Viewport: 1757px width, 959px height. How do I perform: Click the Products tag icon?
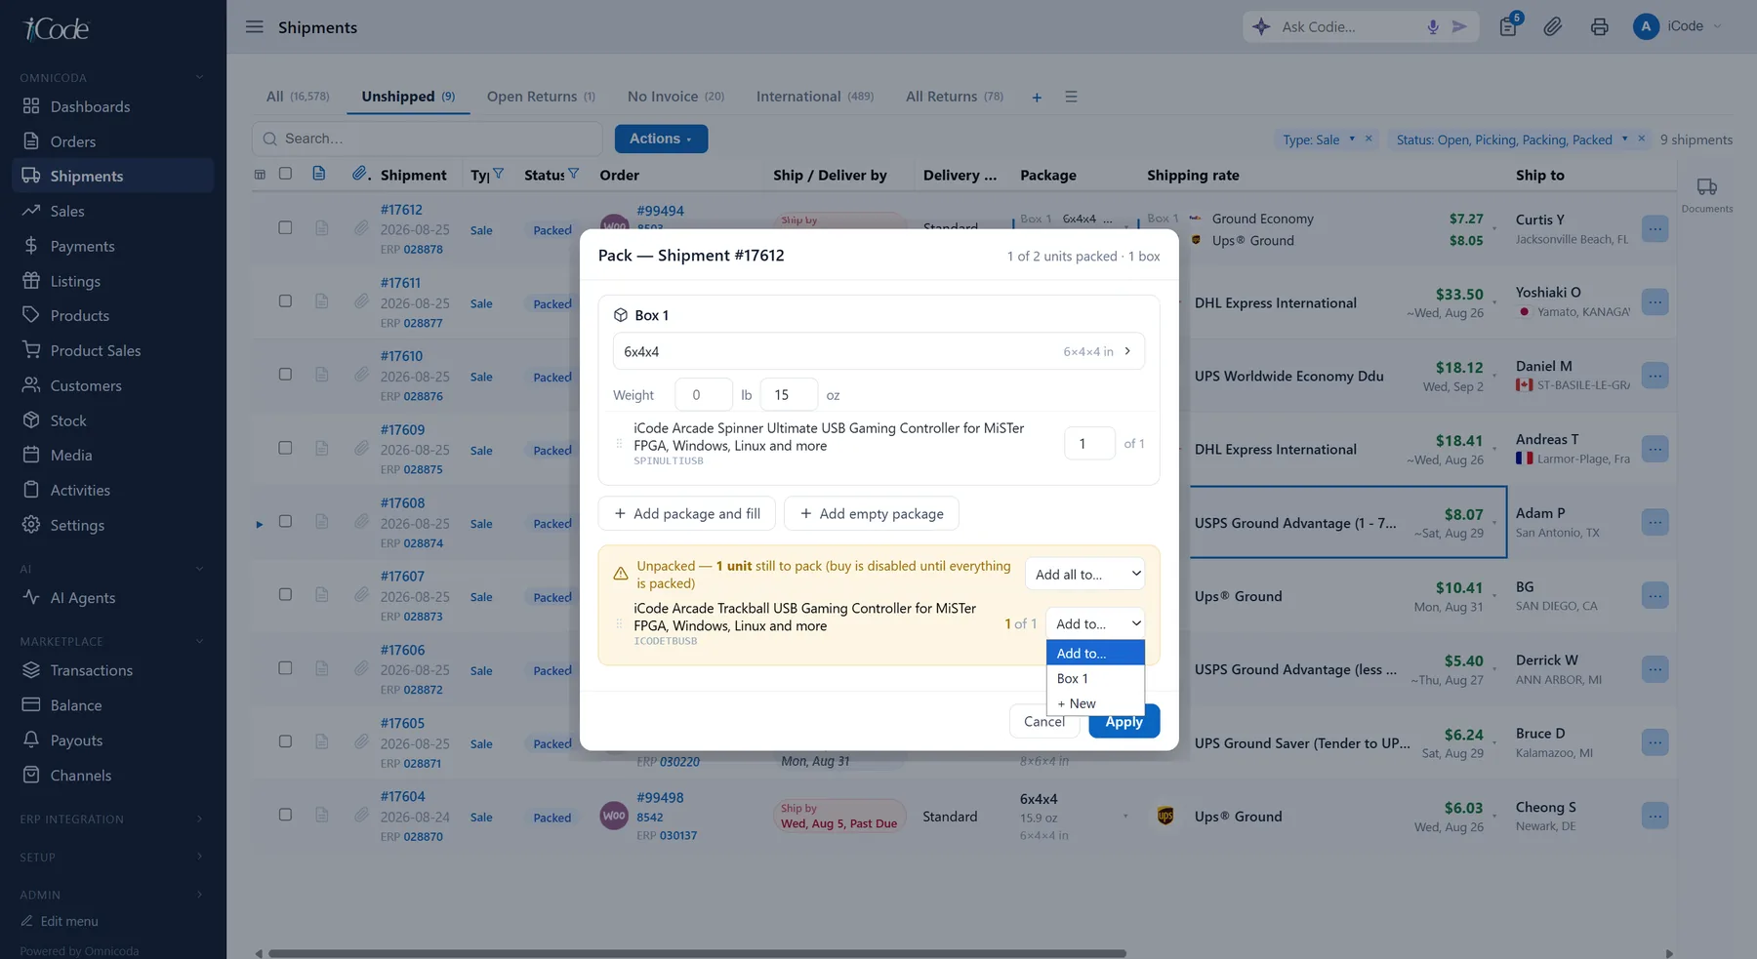coord(31,315)
